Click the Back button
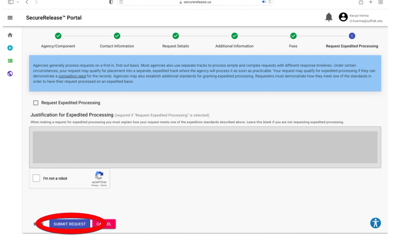The width and height of the screenshot is (397, 237). pos(39,224)
